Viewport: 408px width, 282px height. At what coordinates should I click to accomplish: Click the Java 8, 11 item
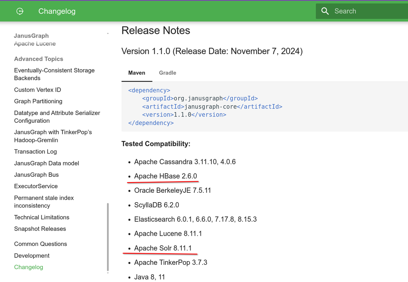tap(149, 277)
